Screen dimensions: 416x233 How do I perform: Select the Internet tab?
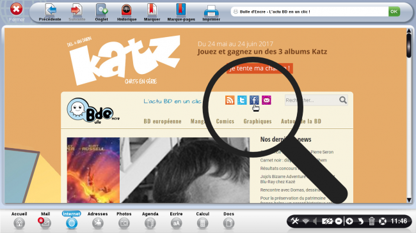(x=72, y=220)
